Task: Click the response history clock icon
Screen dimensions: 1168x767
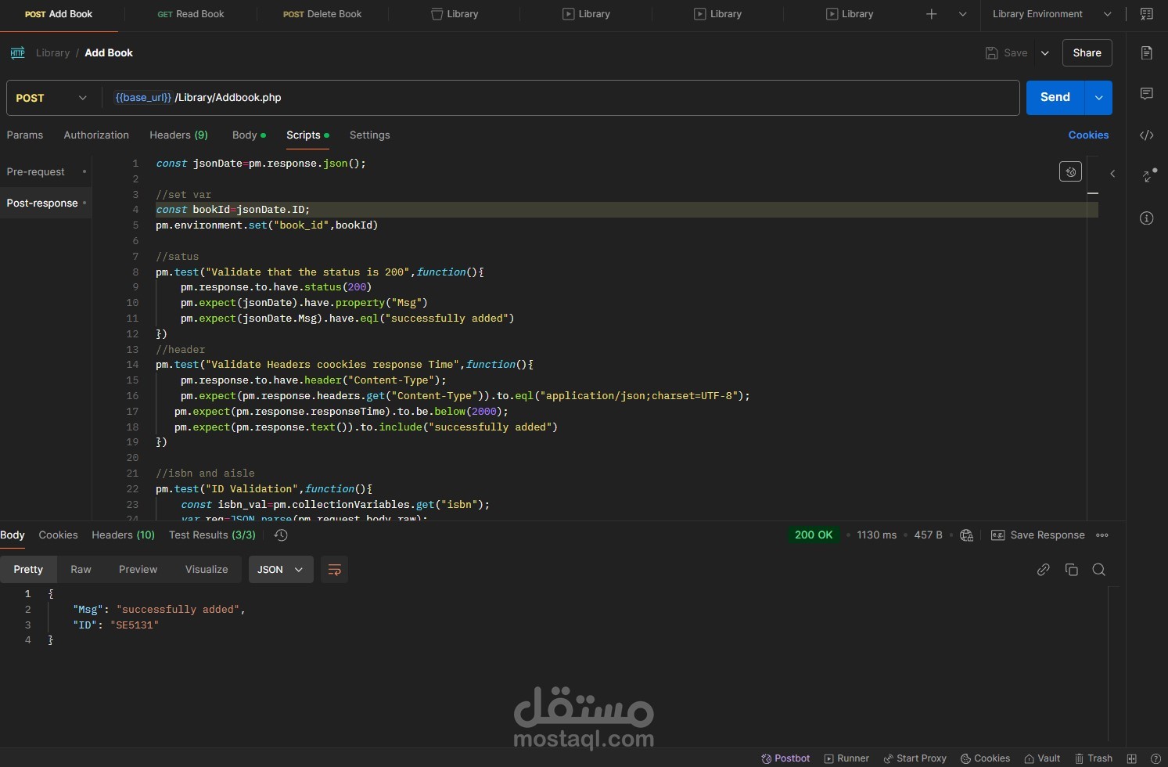Action: 281,535
